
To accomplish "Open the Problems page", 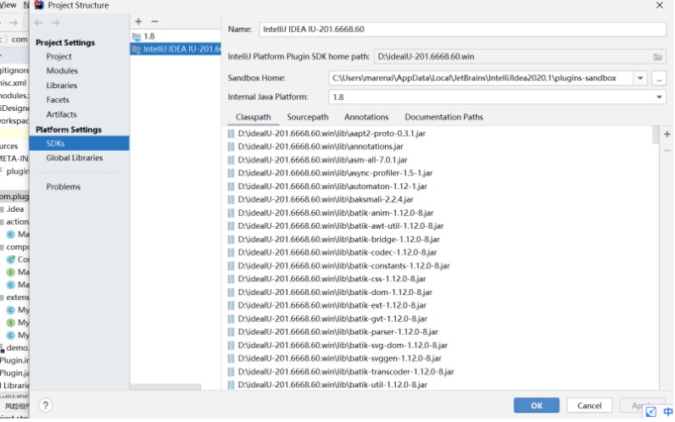I will pos(64,186).
